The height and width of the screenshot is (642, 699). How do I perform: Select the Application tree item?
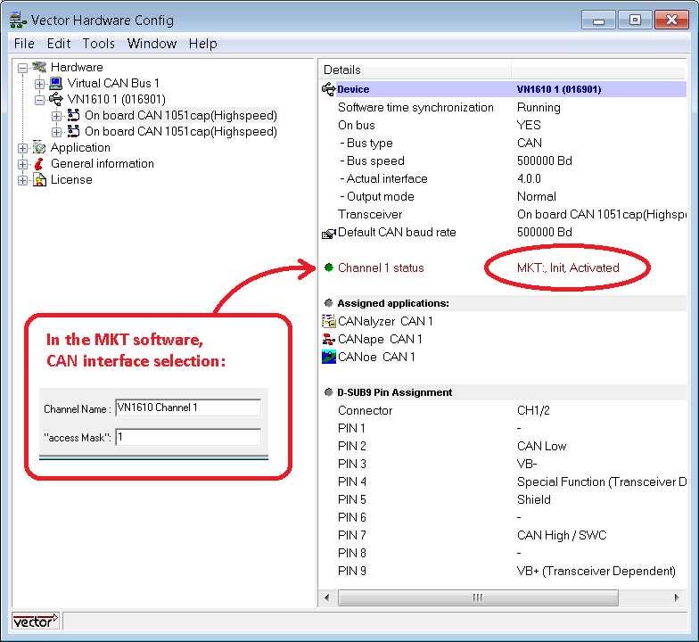[80, 148]
